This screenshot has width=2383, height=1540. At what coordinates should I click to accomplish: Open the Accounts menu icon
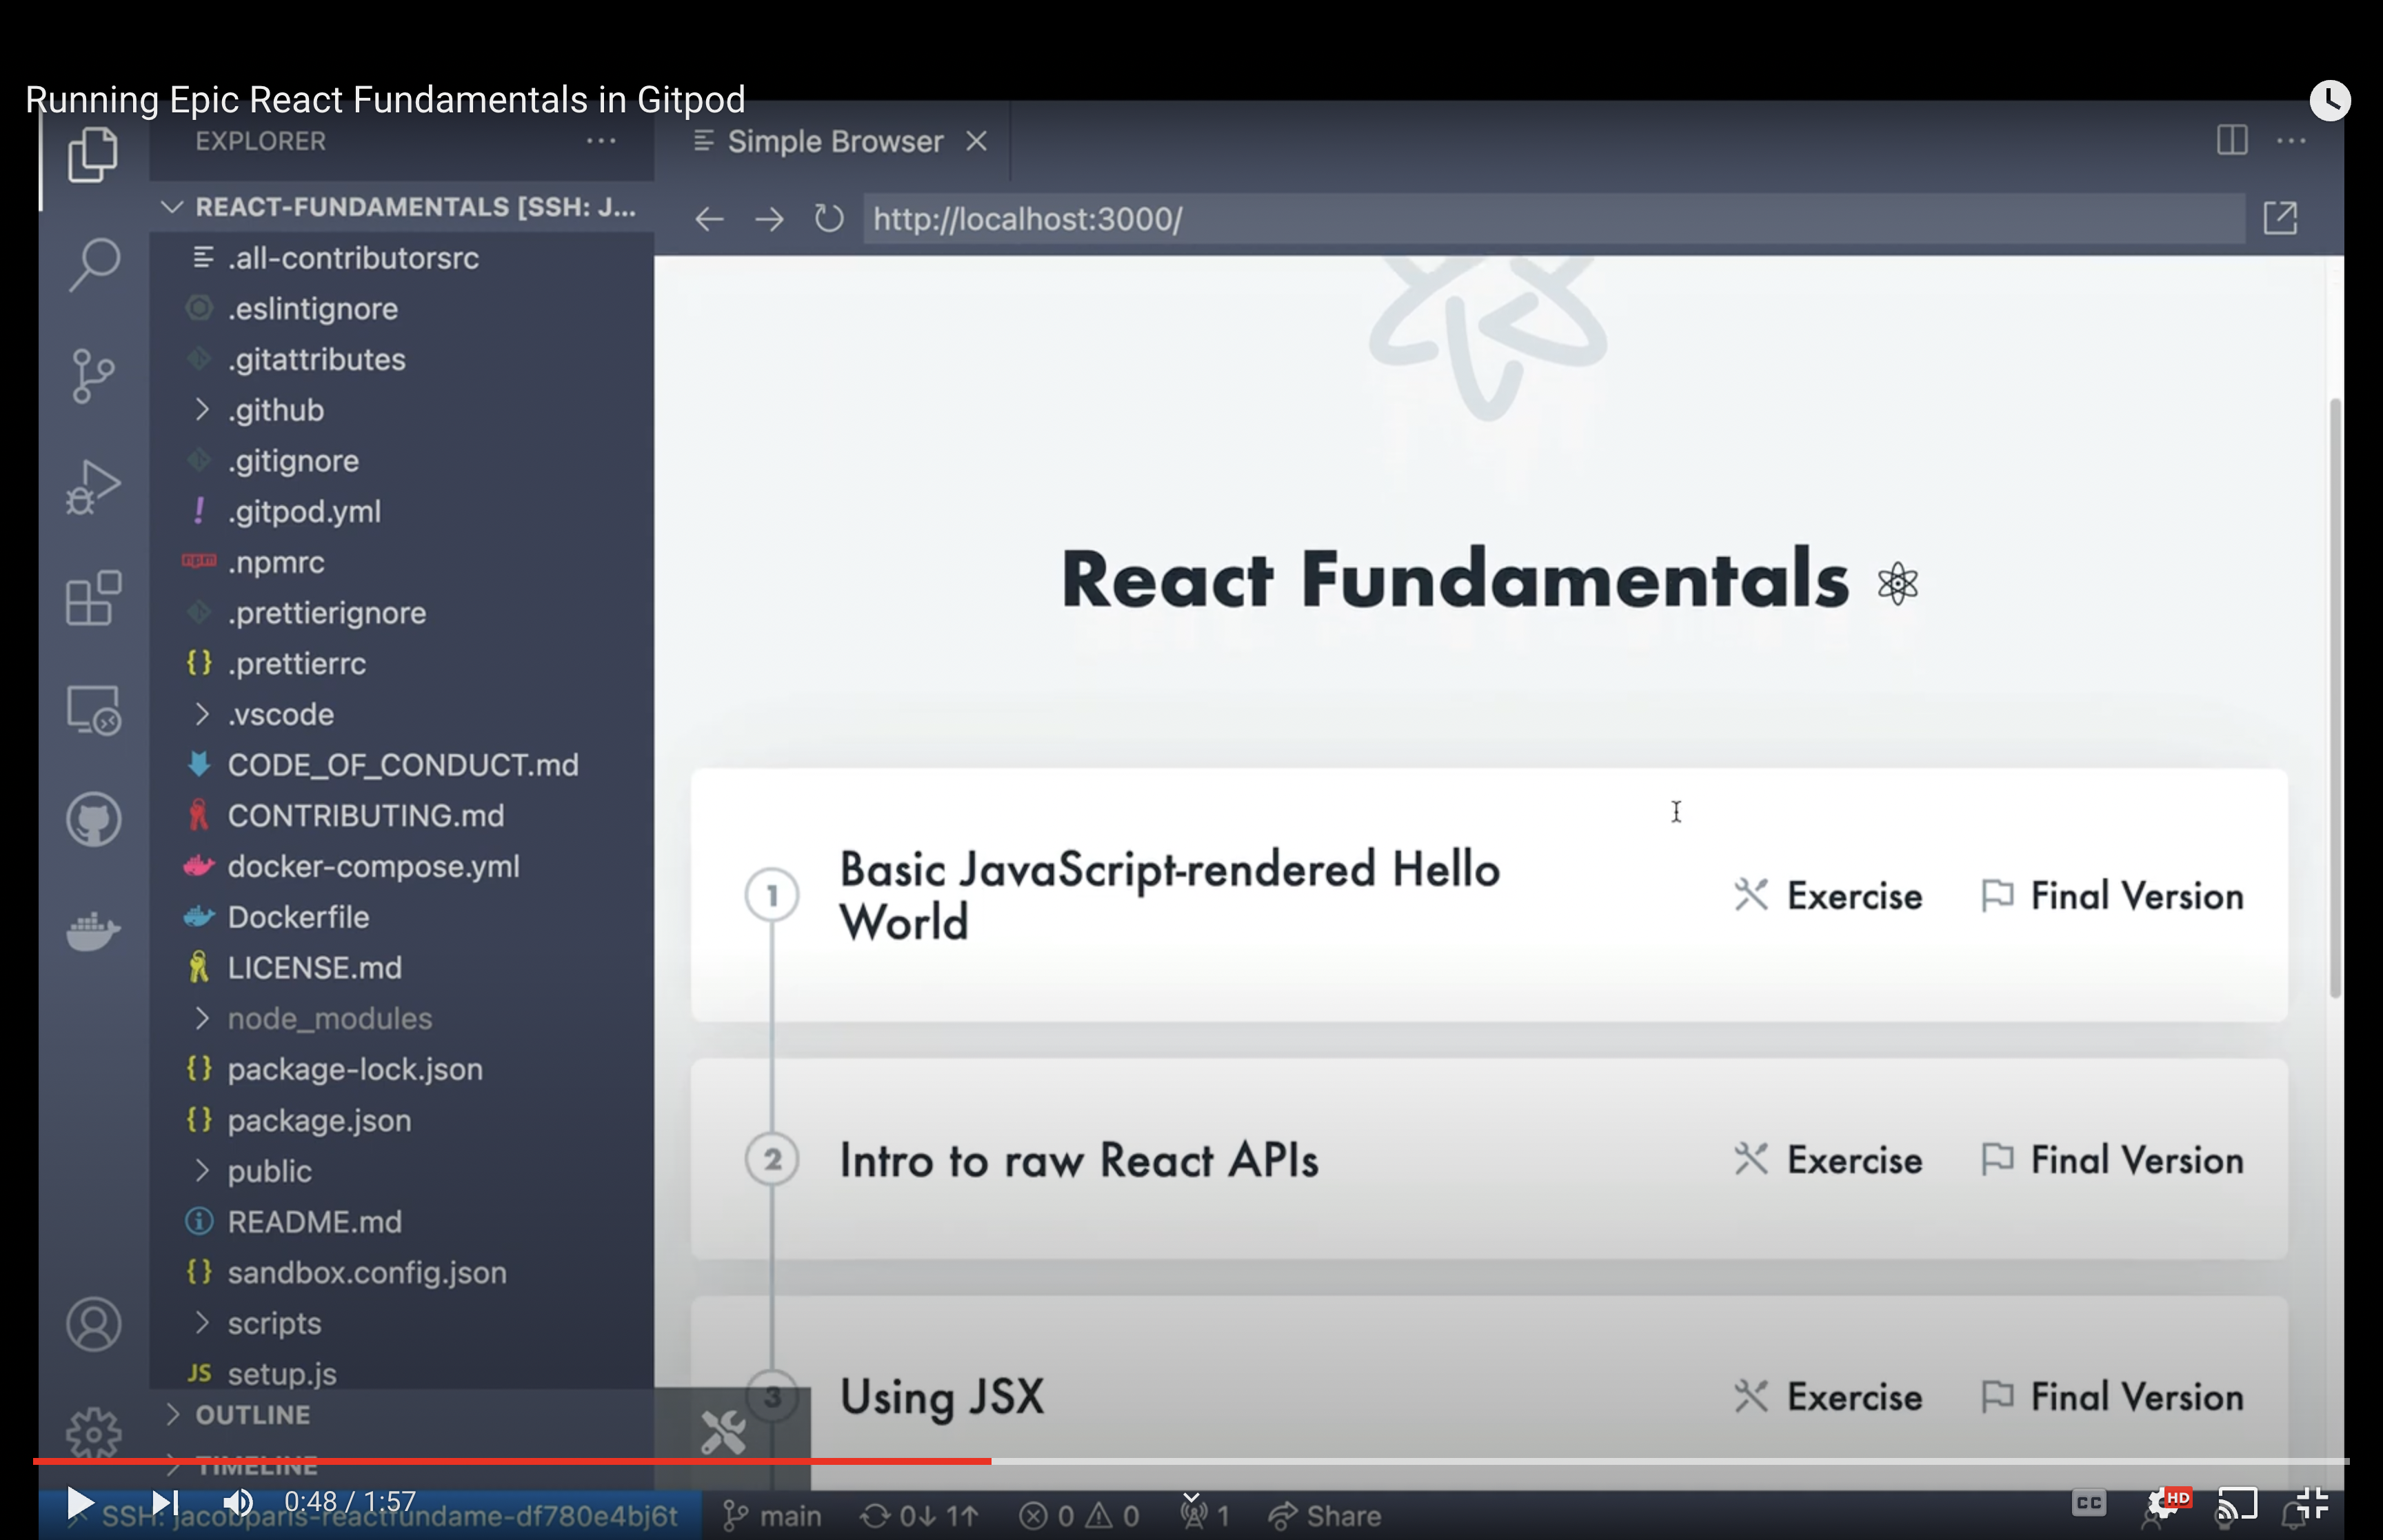[93, 1324]
